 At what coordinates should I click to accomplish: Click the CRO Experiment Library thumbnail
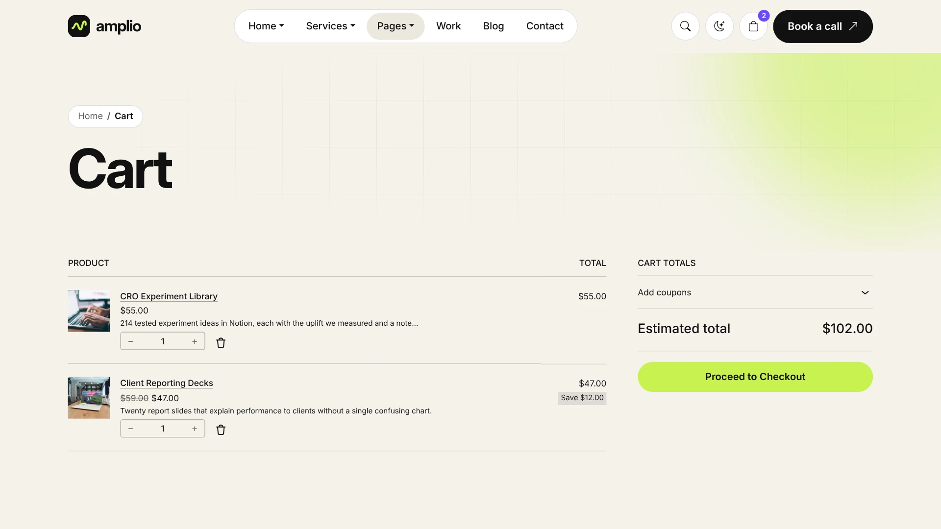(x=89, y=311)
